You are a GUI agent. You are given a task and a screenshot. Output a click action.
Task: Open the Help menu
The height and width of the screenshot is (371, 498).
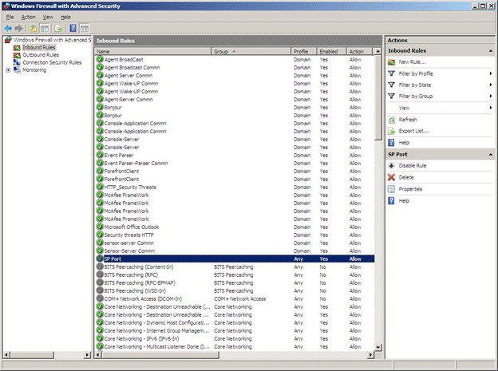65,17
